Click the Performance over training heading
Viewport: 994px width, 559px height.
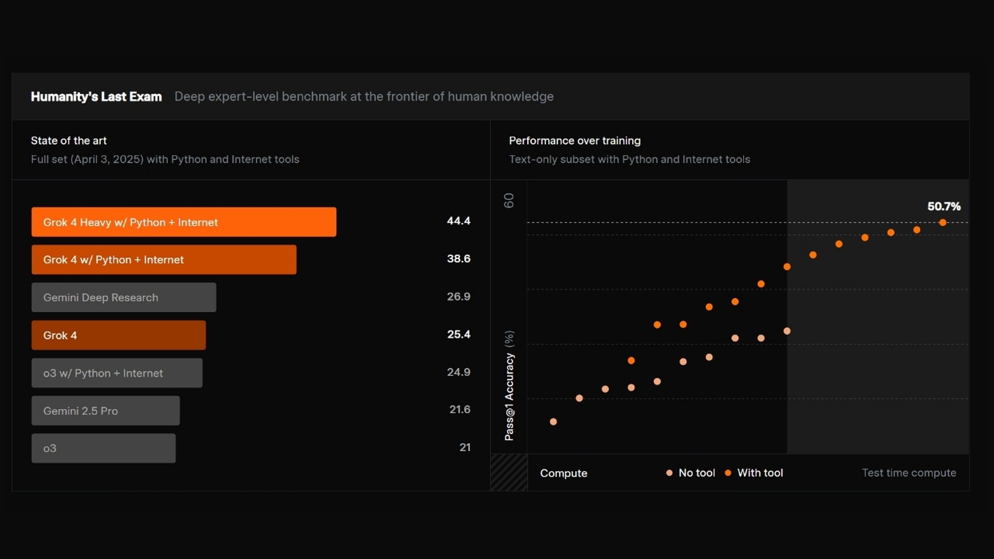pyautogui.click(x=575, y=141)
